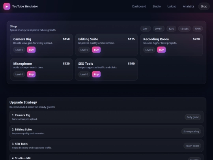Click the Strong scaling tag
Viewport: 213px width, 160px height.
tap(191, 132)
